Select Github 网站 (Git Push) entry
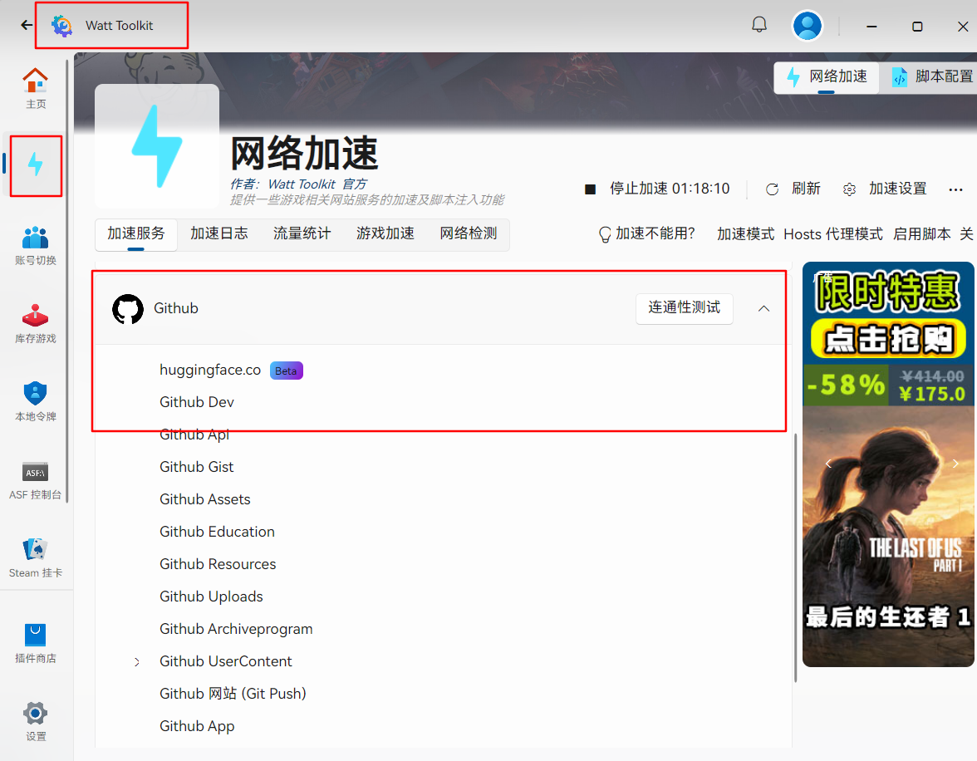The width and height of the screenshot is (977, 761). pyautogui.click(x=233, y=695)
